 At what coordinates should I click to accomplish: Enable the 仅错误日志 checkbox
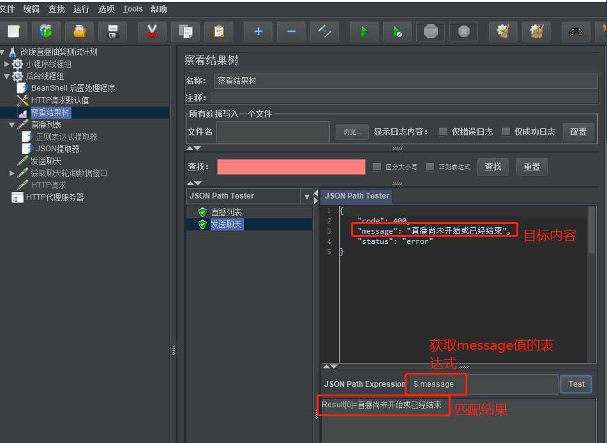pyautogui.click(x=443, y=131)
